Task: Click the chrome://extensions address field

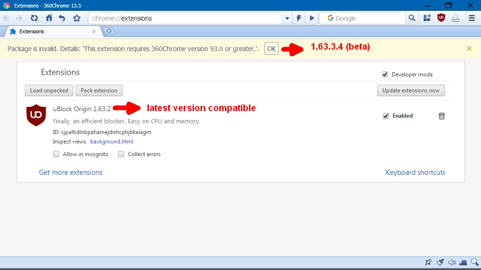Action: click(x=185, y=18)
